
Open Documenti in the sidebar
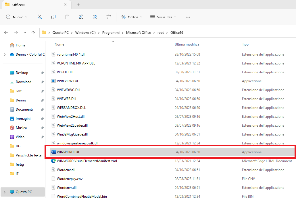point(24,109)
